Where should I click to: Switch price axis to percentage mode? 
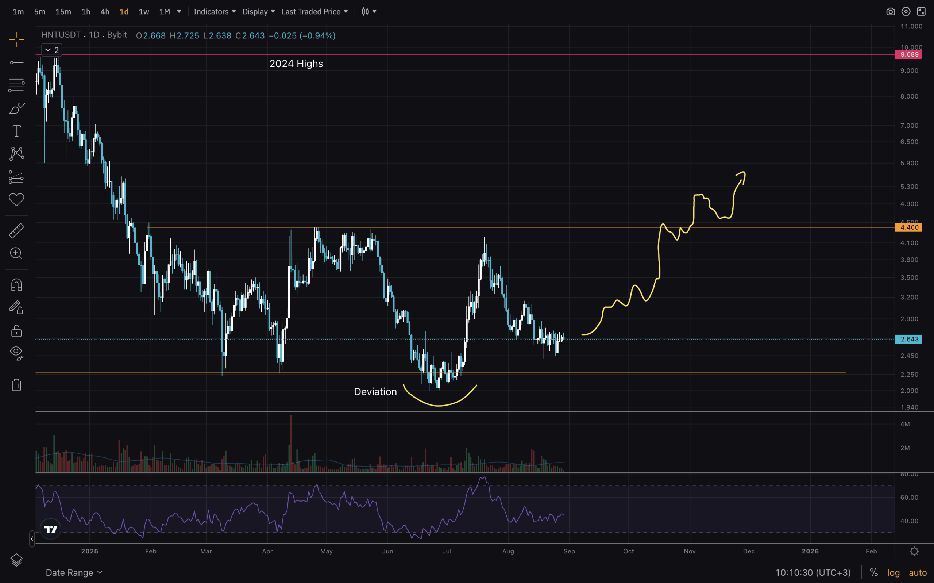tap(874, 572)
